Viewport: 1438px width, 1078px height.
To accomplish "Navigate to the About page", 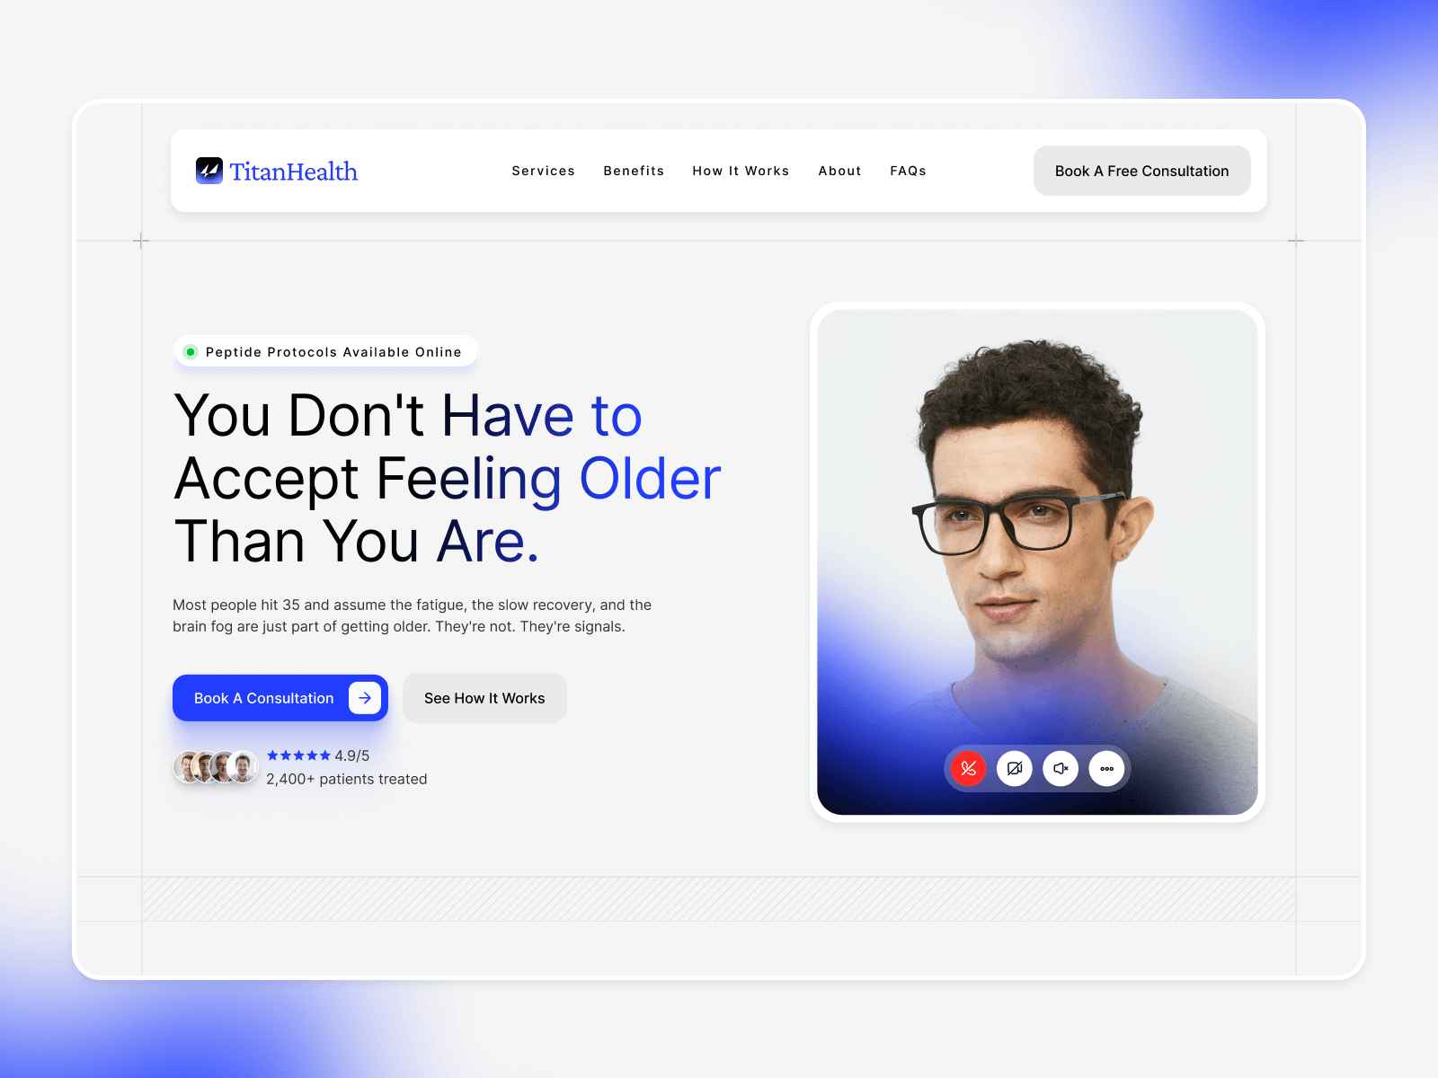I will point(839,171).
